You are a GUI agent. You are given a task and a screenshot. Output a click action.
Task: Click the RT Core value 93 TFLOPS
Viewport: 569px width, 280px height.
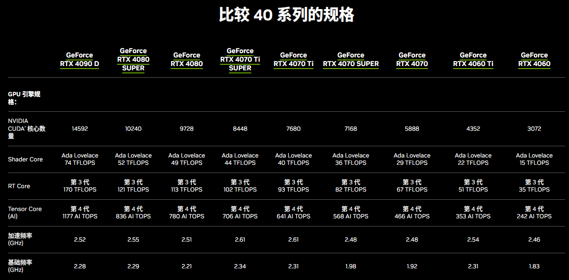(294, 189)
